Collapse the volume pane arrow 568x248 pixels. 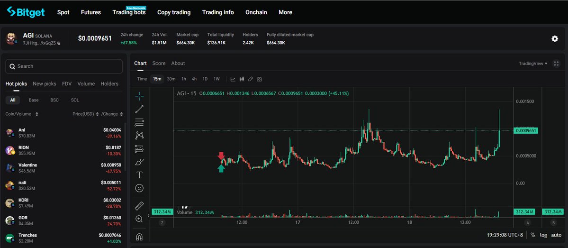click(x=148, y=216)
